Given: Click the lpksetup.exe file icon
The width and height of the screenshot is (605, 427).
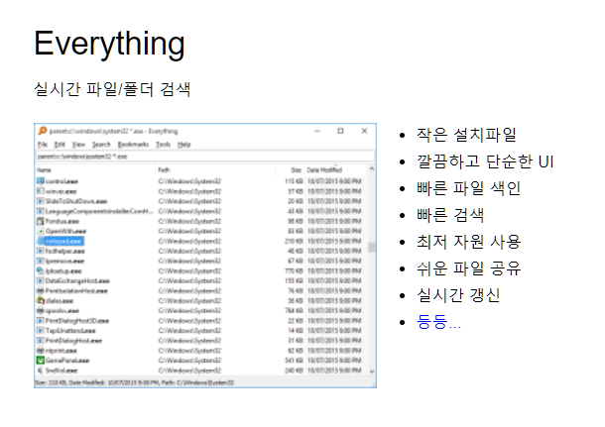Looking at the screenshot, I should [40, 270].
